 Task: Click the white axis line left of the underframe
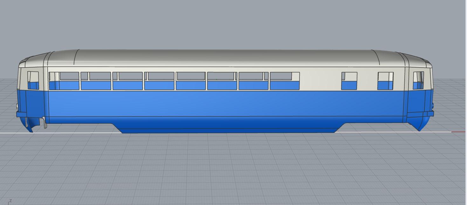click(x=64, y=133)
